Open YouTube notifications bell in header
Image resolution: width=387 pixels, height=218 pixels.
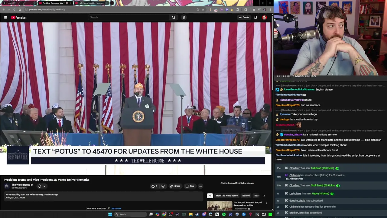(255, 17)
